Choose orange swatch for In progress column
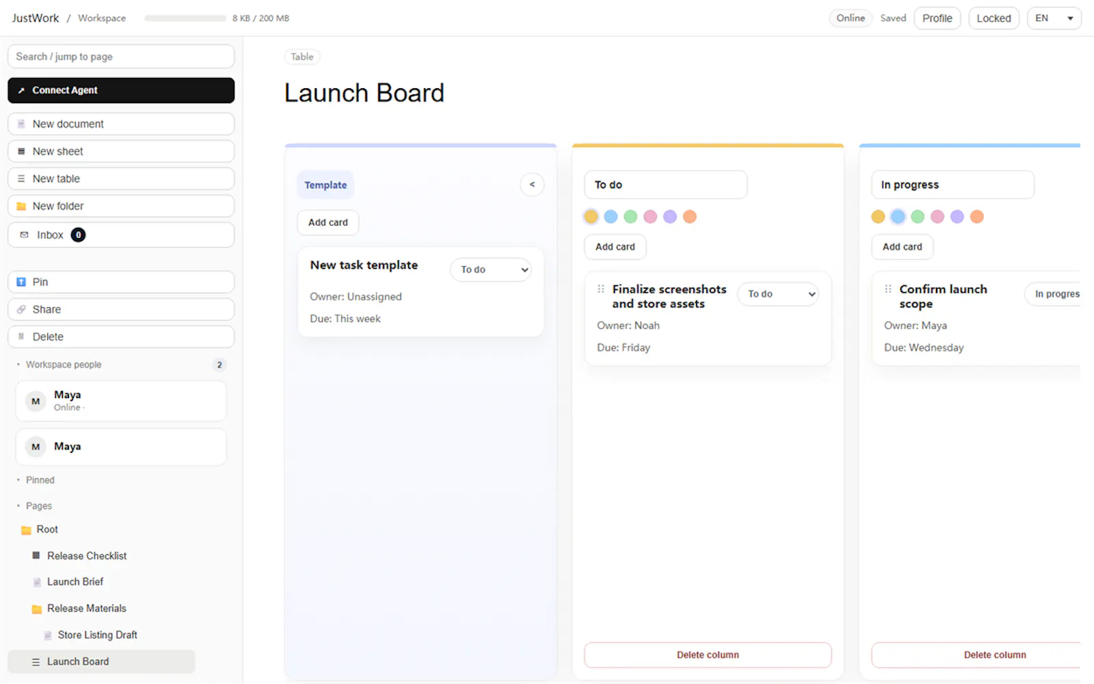The width and height of the screenshot is (1094, 684). pos(977,217)
